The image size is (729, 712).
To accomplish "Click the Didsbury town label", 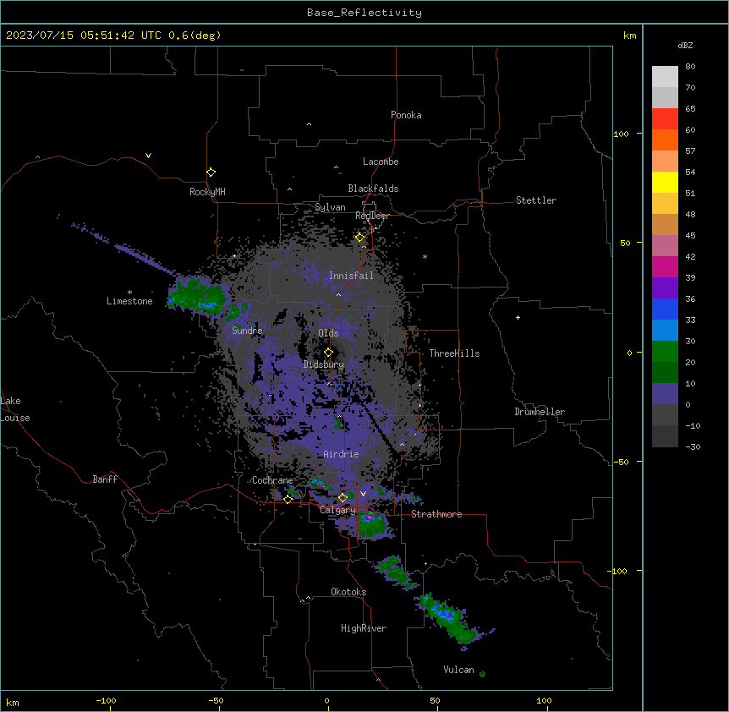I will coord(323,364).
